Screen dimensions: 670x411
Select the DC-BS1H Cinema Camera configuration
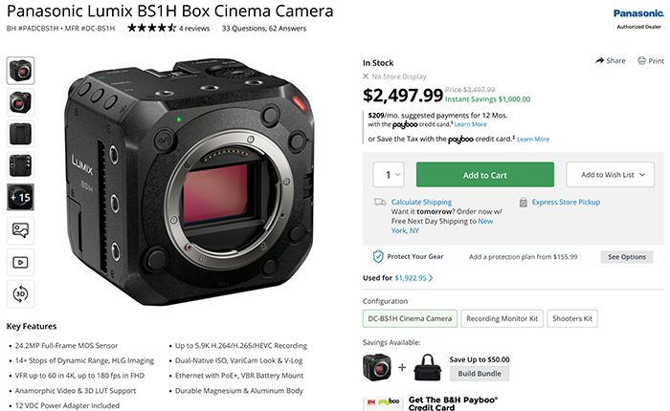click(x=409, y=318)
